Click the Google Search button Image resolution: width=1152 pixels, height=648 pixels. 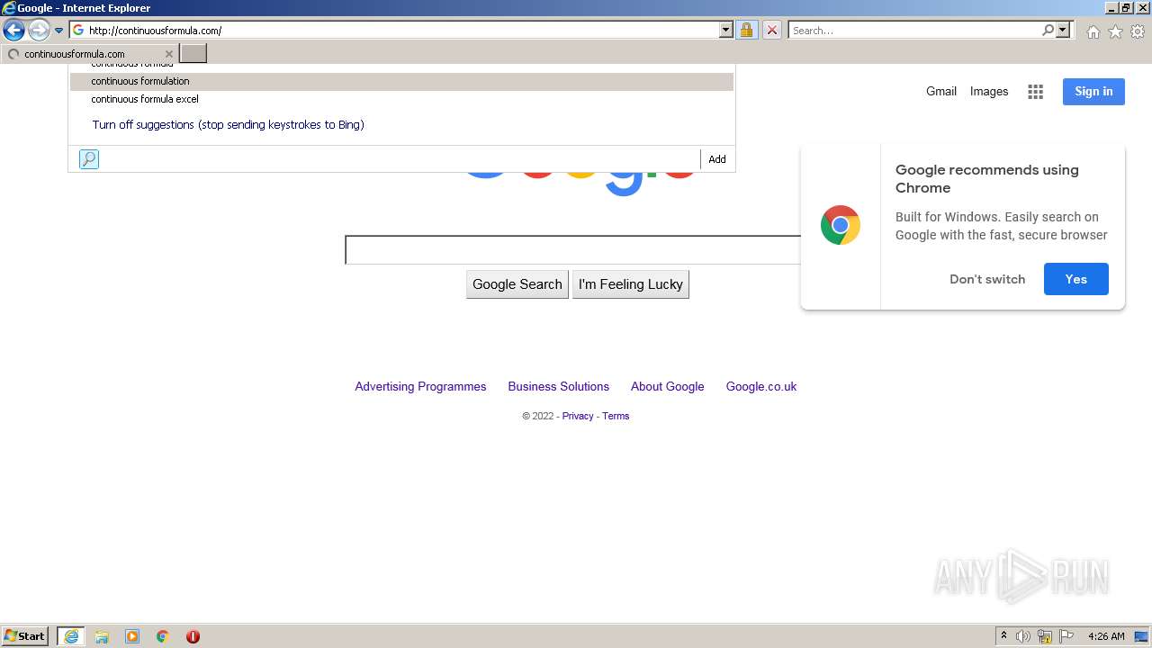point(517,284)
